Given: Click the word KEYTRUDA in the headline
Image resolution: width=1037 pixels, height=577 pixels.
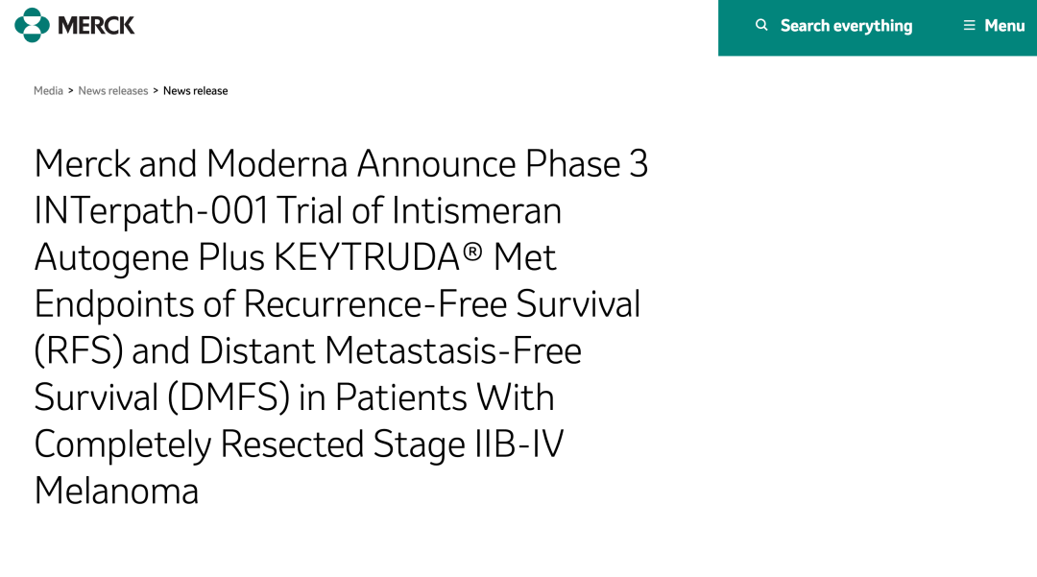Looking at the screenshot, I should point(367,257).
